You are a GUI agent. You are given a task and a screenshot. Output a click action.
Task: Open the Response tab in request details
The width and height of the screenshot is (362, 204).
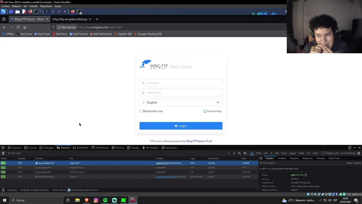307,158
